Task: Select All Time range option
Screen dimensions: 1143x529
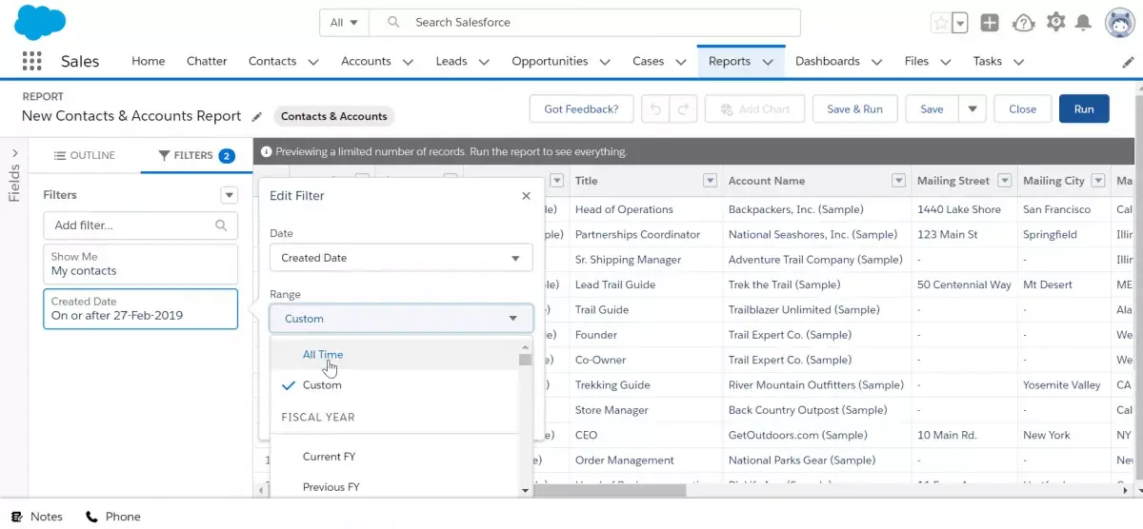Action: pyautogui.click(x=394, y=354)
